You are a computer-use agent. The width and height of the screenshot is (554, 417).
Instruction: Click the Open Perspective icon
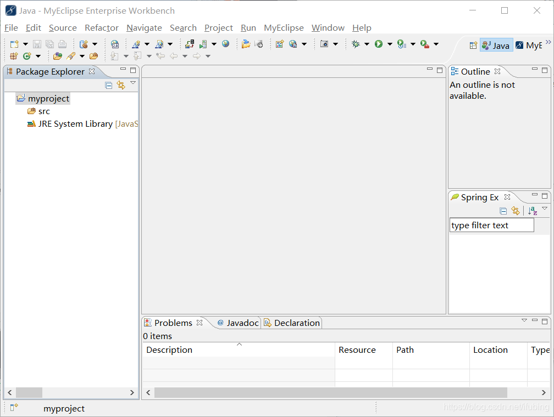click(x=473, y=45)
